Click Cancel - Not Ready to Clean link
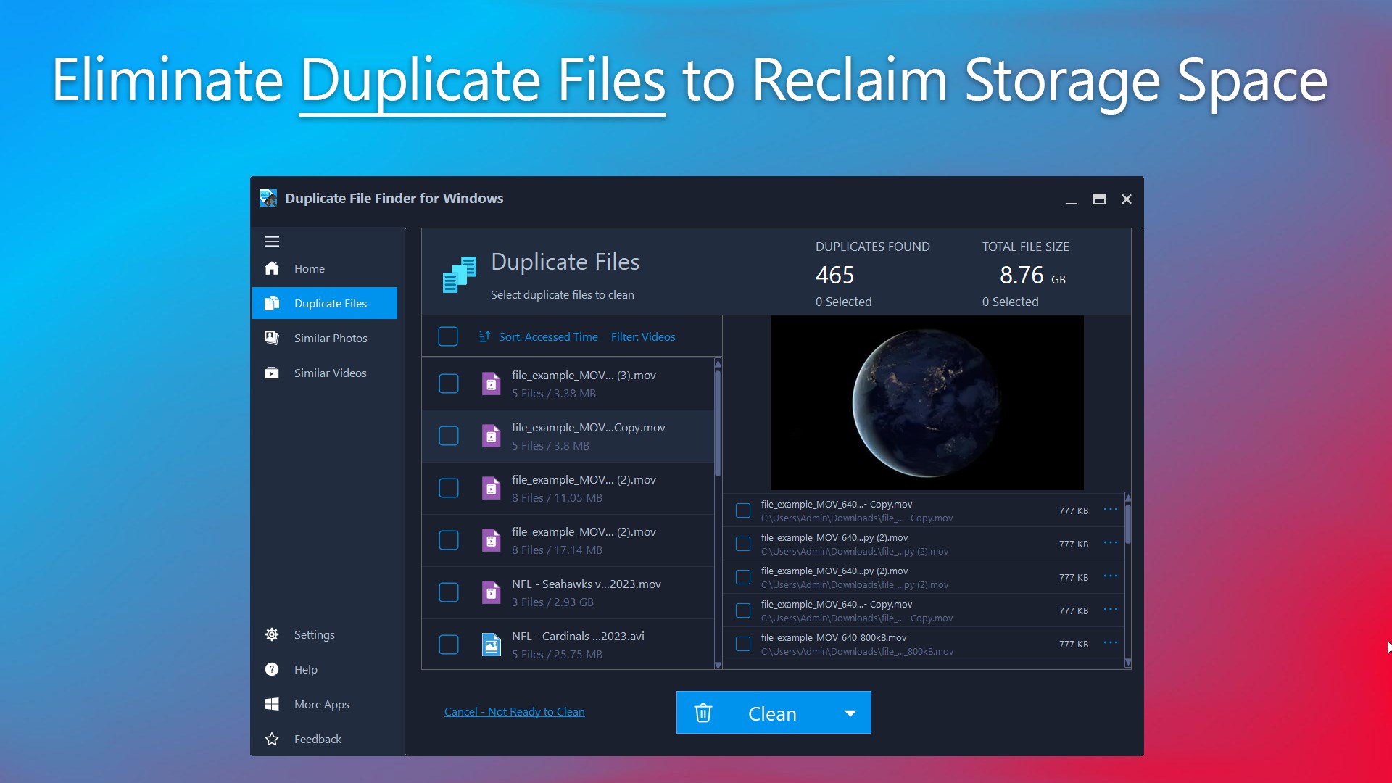The height and width of the screenshot is (783, 1392). 514,712
